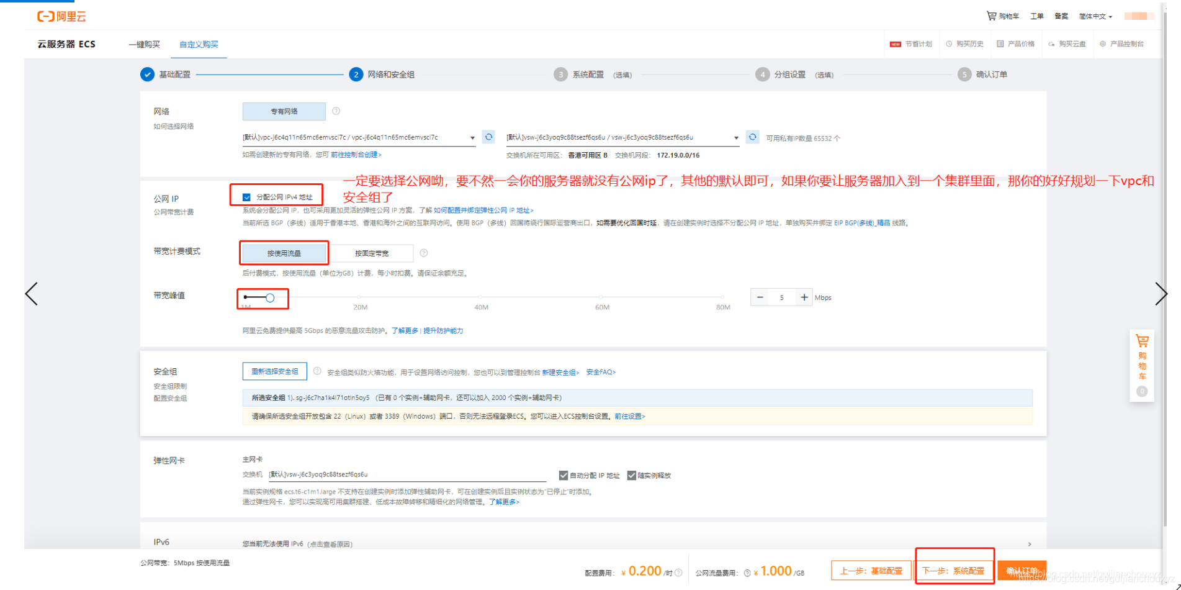Open 新建安全组 link

coord(560,373)
